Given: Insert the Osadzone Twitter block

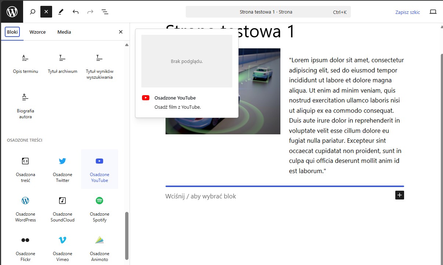Looking at the screenshot, I should (62, 169).
